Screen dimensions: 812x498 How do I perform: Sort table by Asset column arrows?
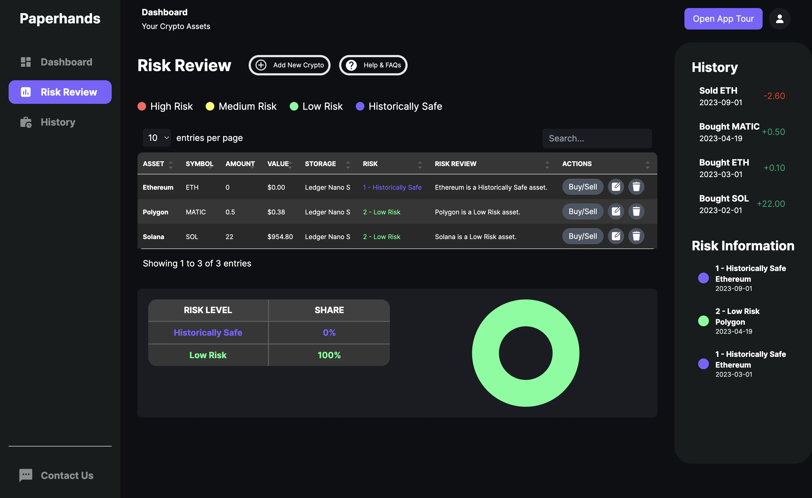[x=171, y=164]
